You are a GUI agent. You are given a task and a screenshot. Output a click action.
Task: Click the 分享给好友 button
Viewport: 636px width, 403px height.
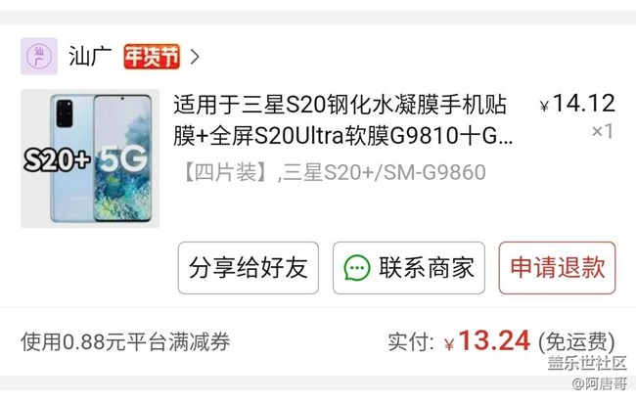pos(249,268)
